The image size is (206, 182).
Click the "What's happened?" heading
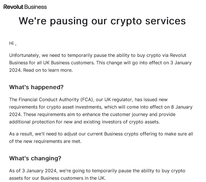[36, 87]
